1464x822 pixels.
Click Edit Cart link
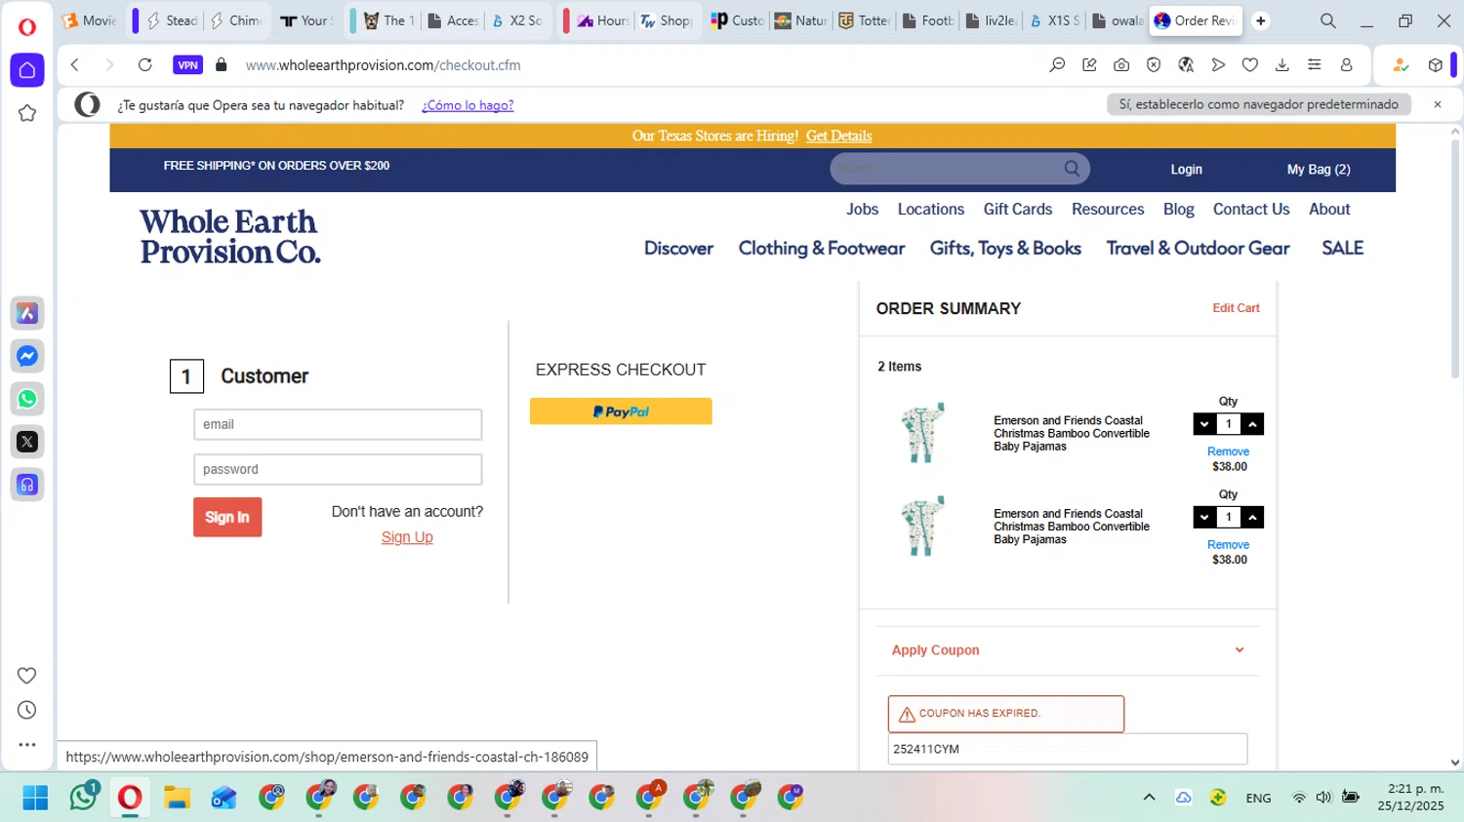[1236, 308]
